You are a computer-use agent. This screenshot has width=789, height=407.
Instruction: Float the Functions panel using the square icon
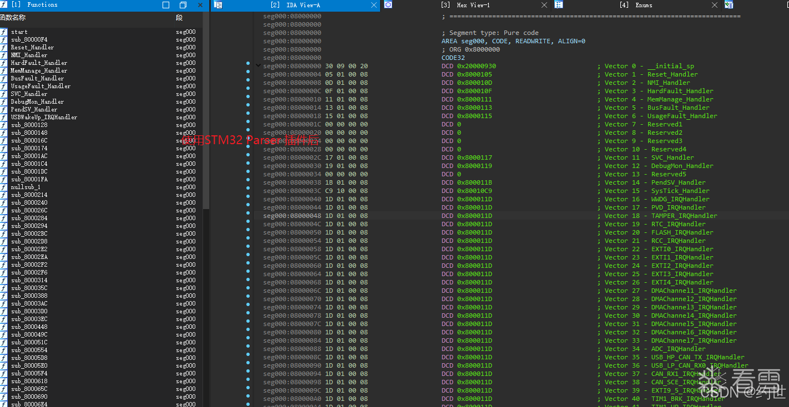[166, 5]
